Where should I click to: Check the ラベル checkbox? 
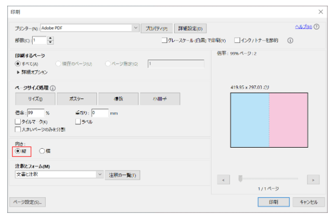click(78, 122)
